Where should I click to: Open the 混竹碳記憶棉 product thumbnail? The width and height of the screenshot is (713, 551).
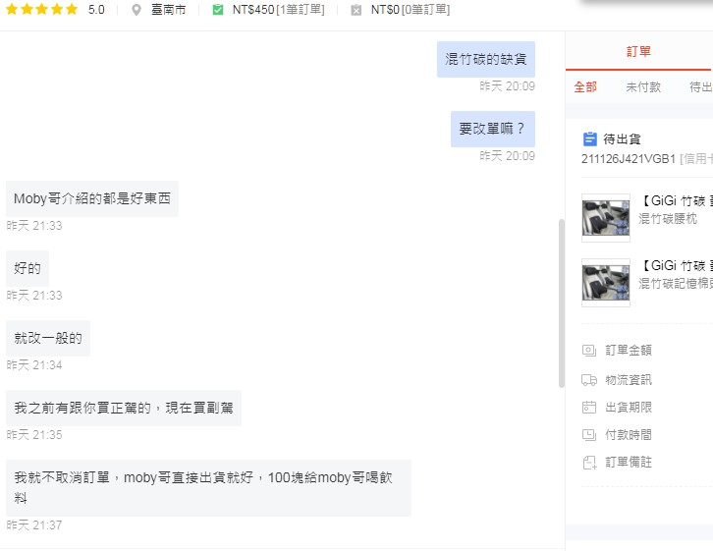(x=605, y=283)
